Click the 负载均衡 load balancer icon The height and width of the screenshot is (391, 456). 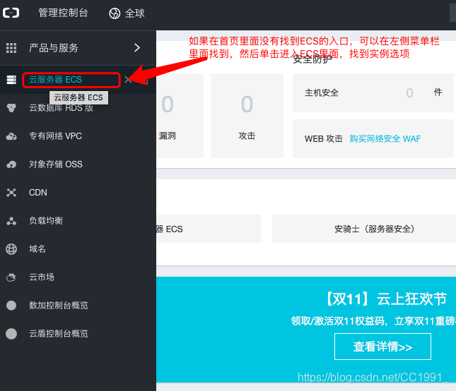tap(11, 221)
